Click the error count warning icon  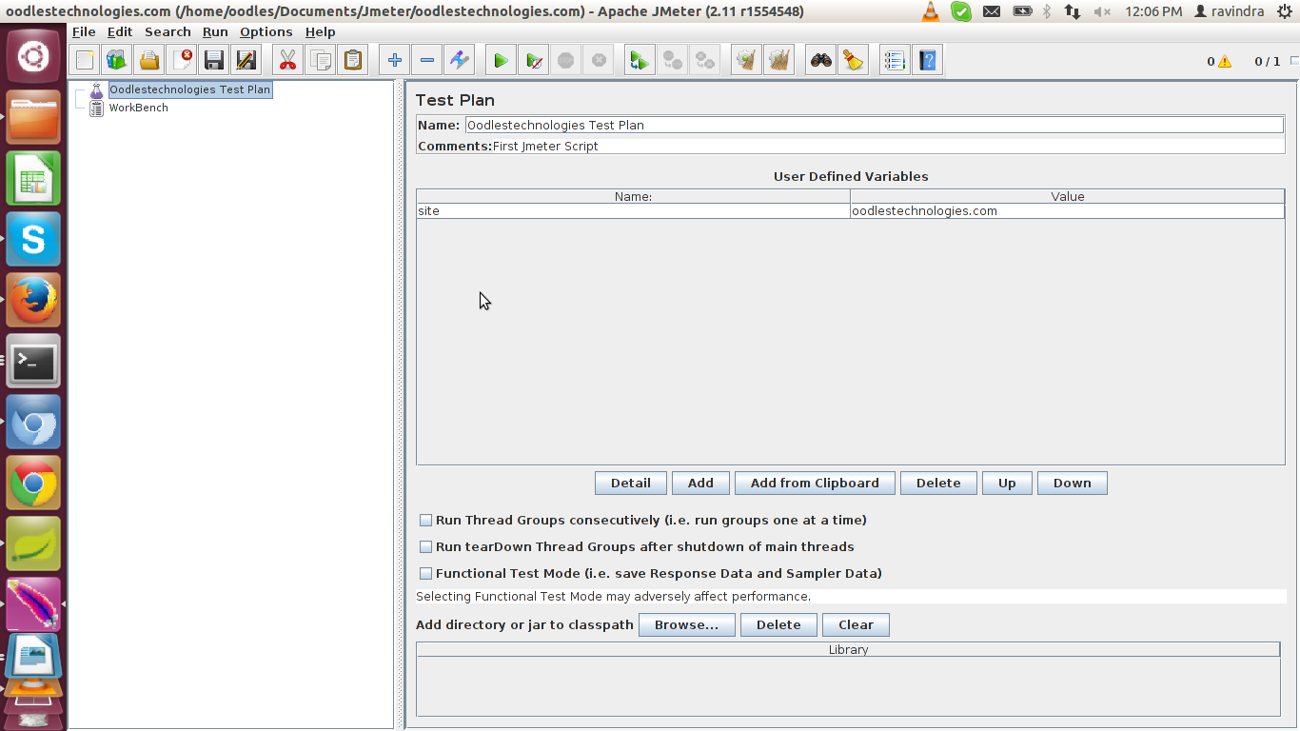coord(1225,62)
